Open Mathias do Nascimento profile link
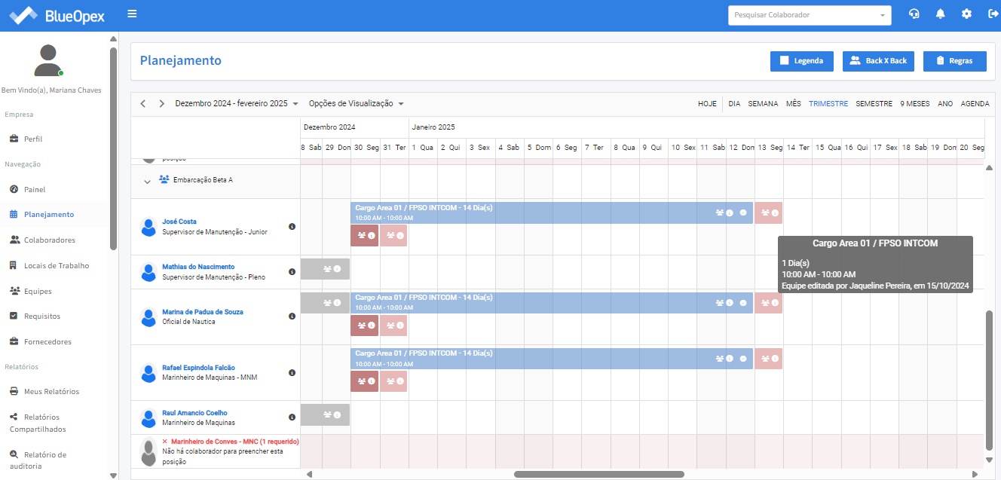1001x480 pixels. coord(198,267)
